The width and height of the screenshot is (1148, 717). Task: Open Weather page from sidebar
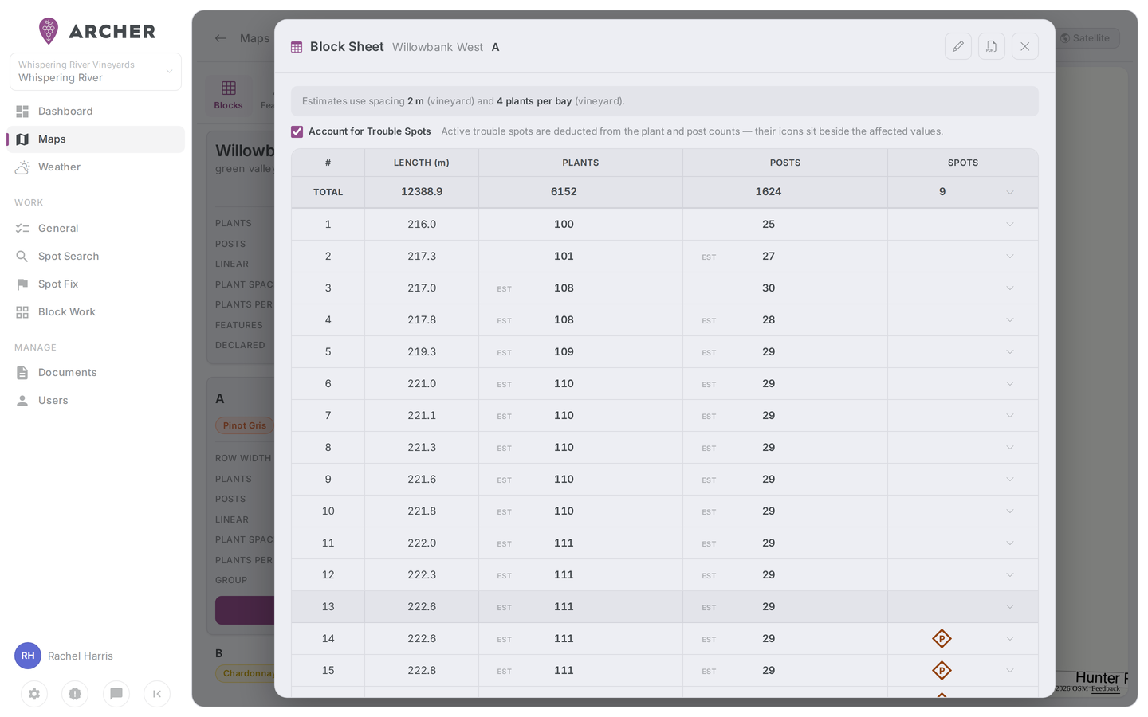click(96, 167)
